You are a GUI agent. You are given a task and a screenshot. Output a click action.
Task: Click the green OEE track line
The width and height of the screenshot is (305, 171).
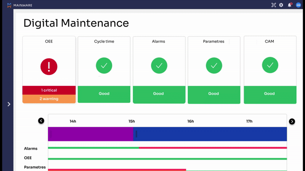[x=167, y=159]
